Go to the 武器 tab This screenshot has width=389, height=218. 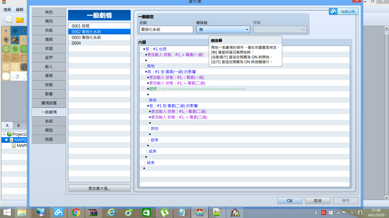pos(49,49)
